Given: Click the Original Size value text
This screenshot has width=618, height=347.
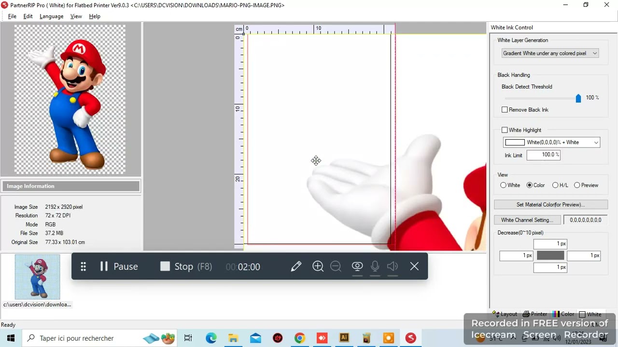Looking at the screenshot, I should (x=65, y=242).
